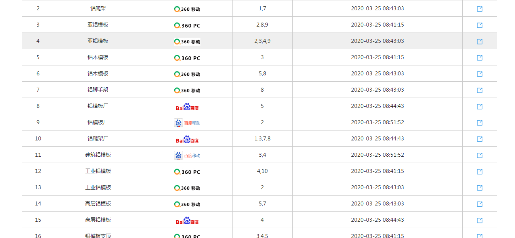Click the ranking cell showing 1,3,7,8
The width and height of the screenshot is (515, 238).
click(262, 138)
